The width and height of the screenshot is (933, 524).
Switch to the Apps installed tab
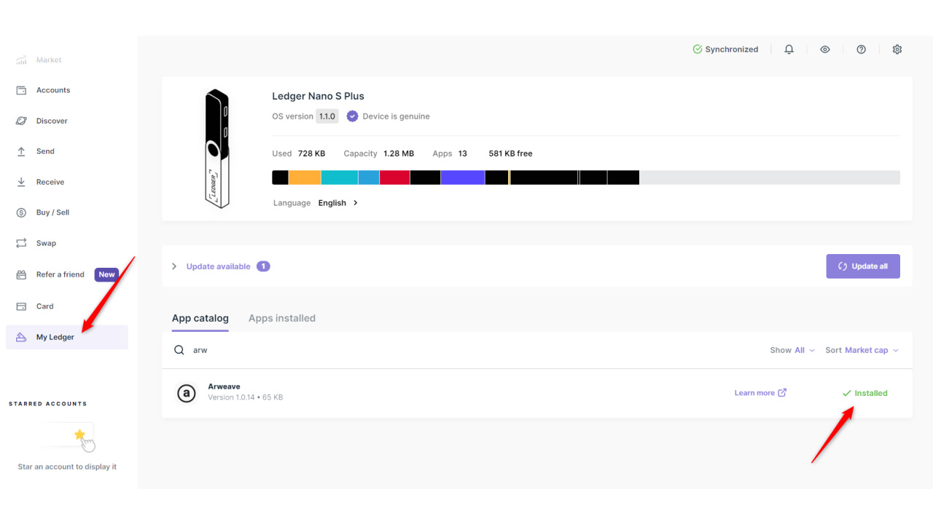282,318
